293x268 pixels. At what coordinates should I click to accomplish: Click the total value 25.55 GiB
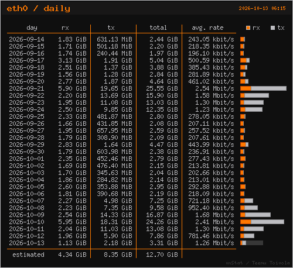point(162,88)
